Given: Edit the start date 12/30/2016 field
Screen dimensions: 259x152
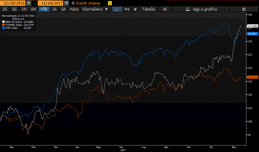Looking at the screenshot, I should 13,3.
